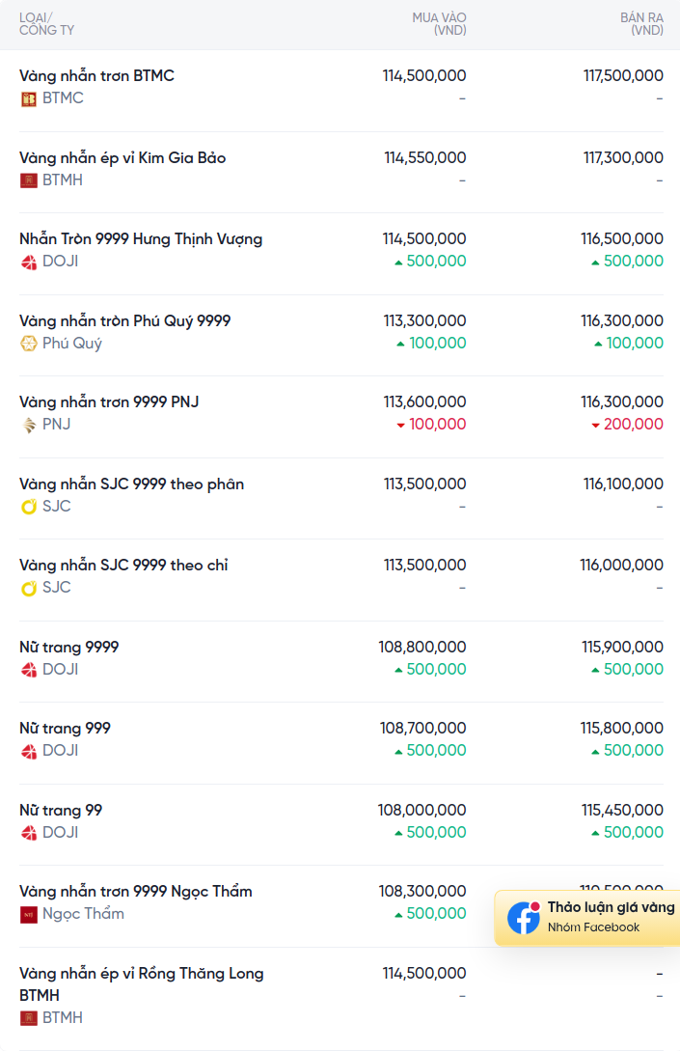Click Ngọc Thẩm buy price 108,300,000
Screen dimensions: 680x1051
click(422, 892)
